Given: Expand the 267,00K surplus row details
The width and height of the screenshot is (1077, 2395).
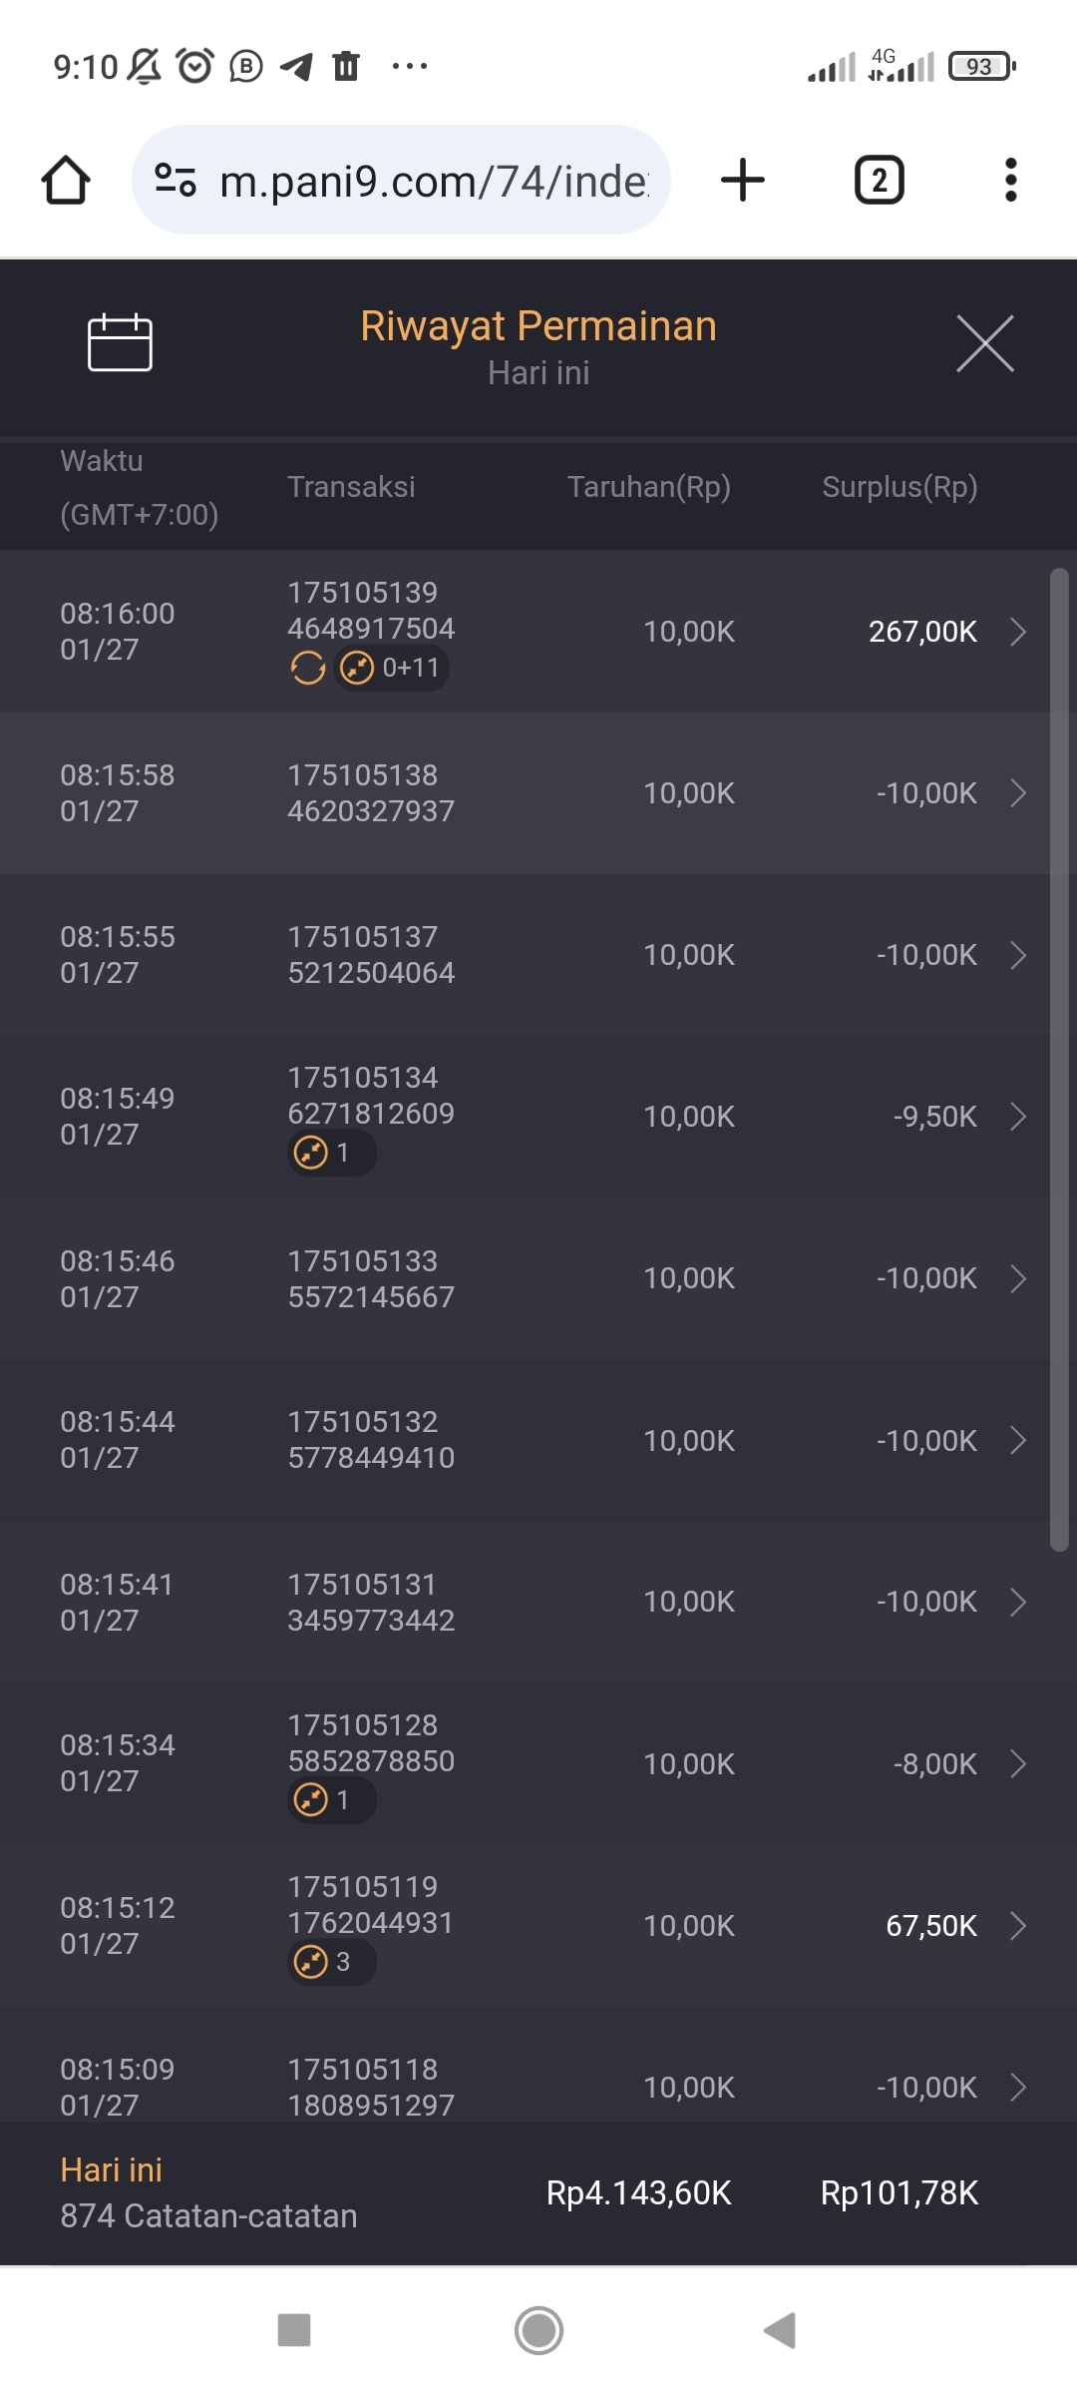Looking at the screenshot, I should 1017,632.
